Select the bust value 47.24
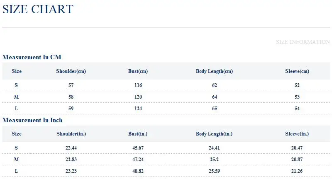332x179 pixels. 138,160
